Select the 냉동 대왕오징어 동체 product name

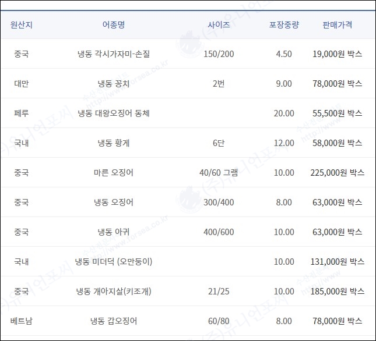(114, 113)
